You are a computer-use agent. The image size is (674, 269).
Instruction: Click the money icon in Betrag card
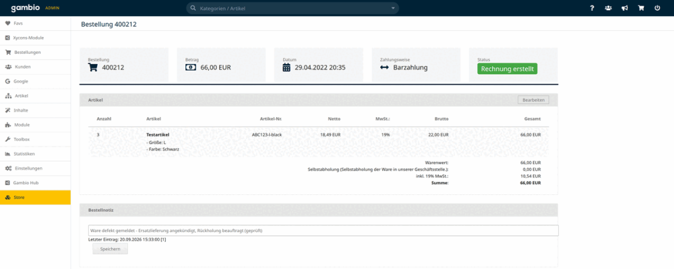coord(191,67)
